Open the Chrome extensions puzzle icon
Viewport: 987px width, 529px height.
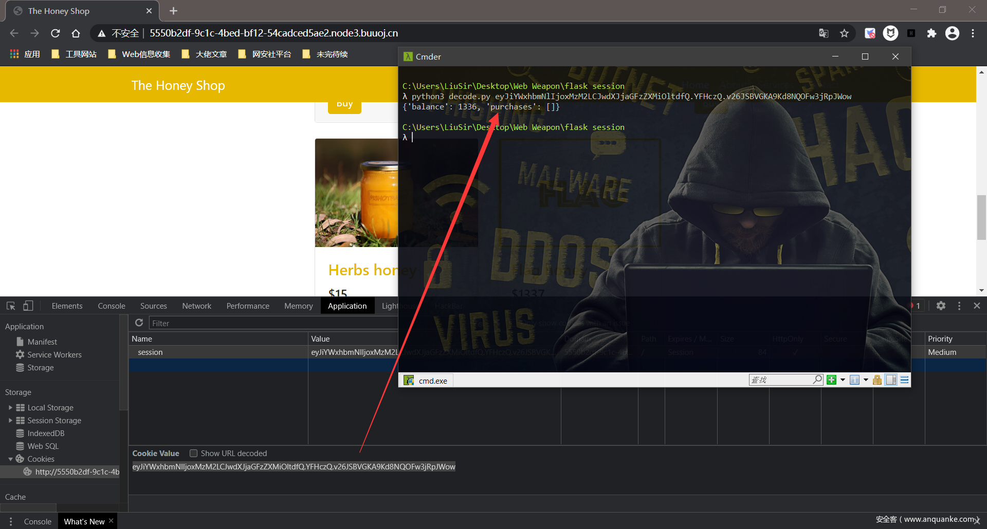(x=931, y=33)
